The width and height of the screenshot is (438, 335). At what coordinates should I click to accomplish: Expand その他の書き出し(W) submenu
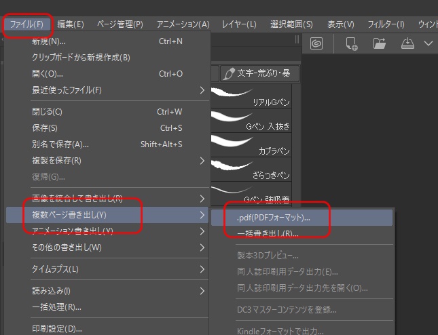[x=107, y=248]
